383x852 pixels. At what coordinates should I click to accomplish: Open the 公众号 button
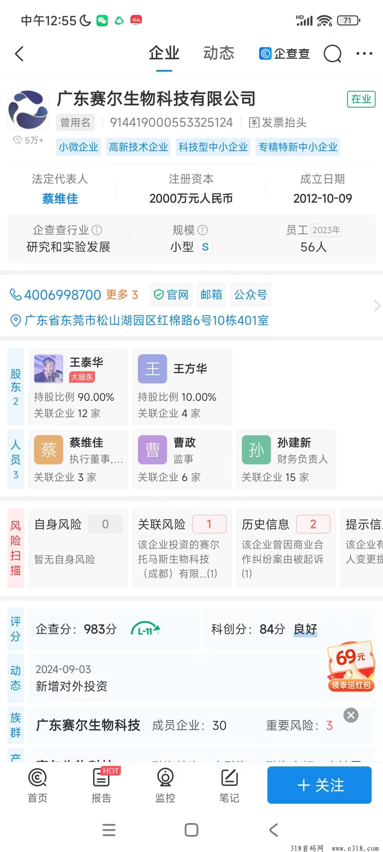251,295
